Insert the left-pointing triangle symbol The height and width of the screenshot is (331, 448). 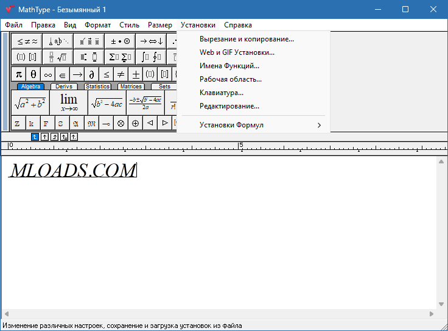(x=150, y=123)
